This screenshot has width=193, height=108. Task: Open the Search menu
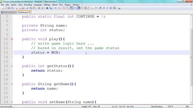pyautogui.click(x=14, y=5)
